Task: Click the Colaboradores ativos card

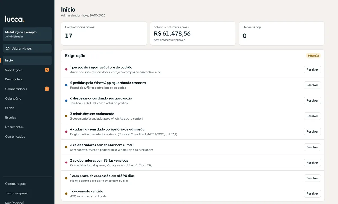Action: (x=104, y=33)
